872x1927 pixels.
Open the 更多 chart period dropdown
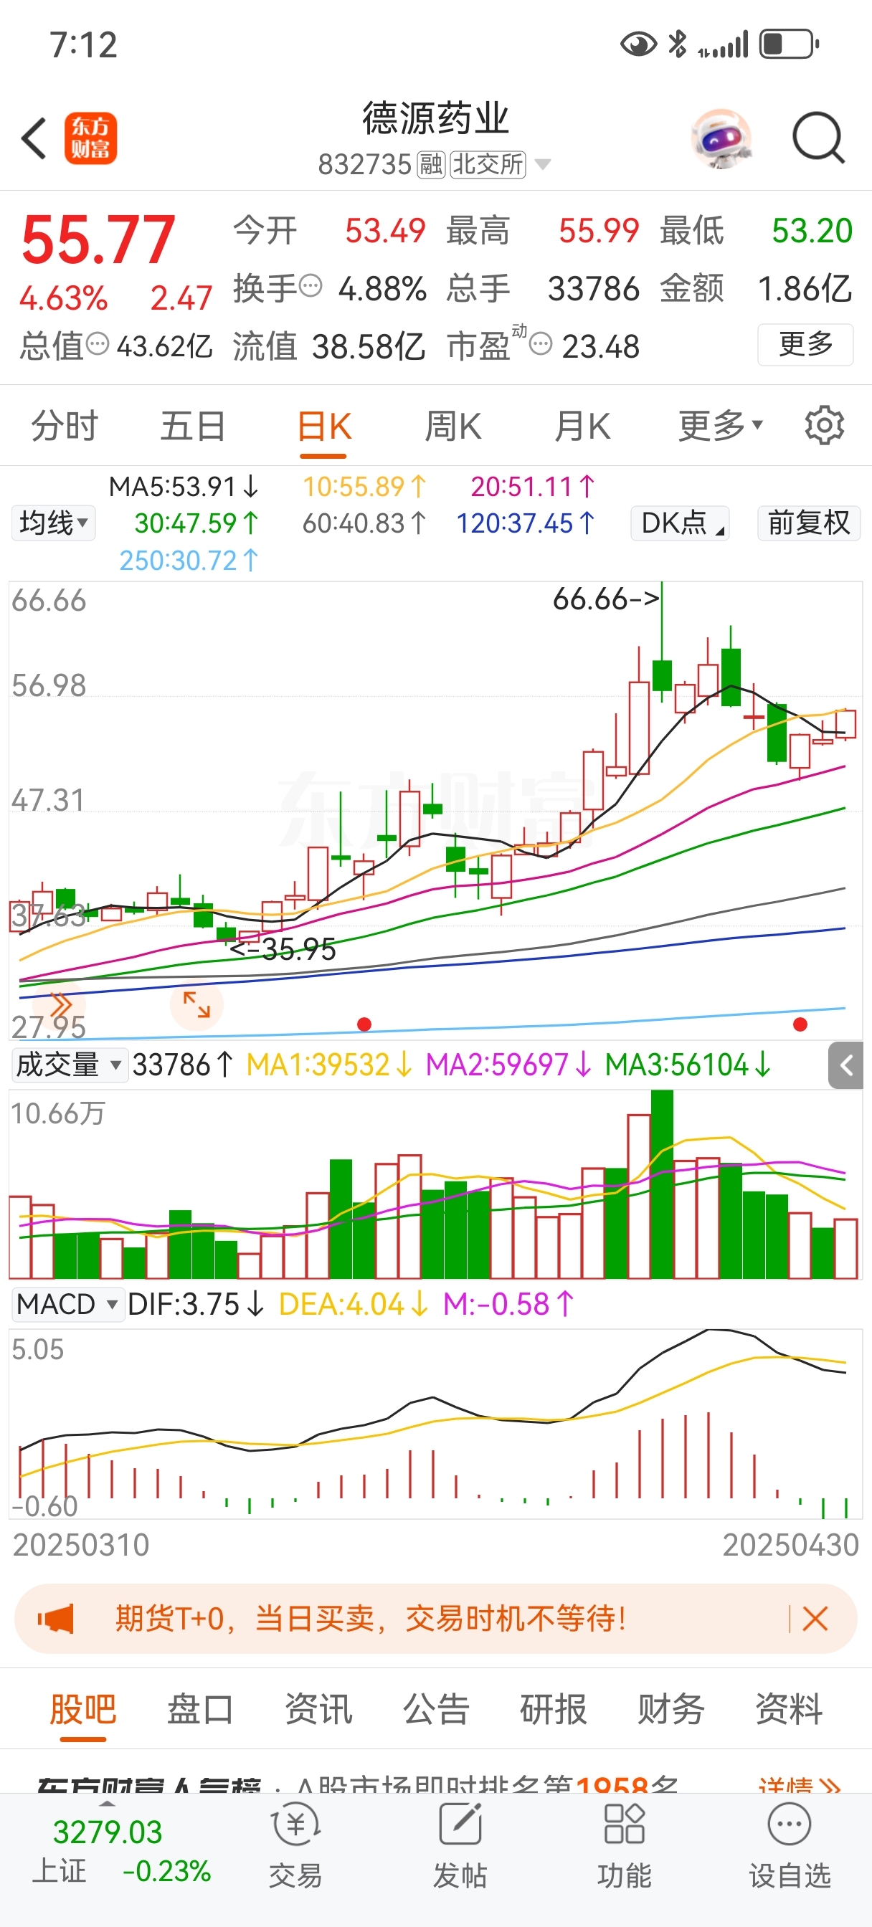coord(720,426)
